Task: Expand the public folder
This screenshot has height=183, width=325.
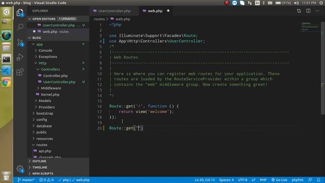Action: (41, 132)
